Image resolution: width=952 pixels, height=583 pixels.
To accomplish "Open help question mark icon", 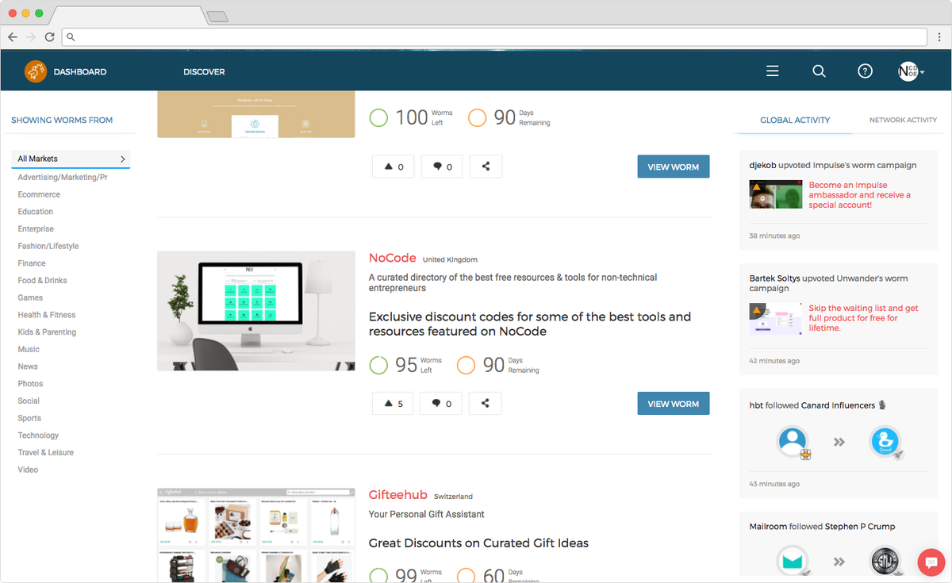I will [866, 71].
